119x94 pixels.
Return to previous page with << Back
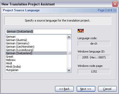click(64, 89)
